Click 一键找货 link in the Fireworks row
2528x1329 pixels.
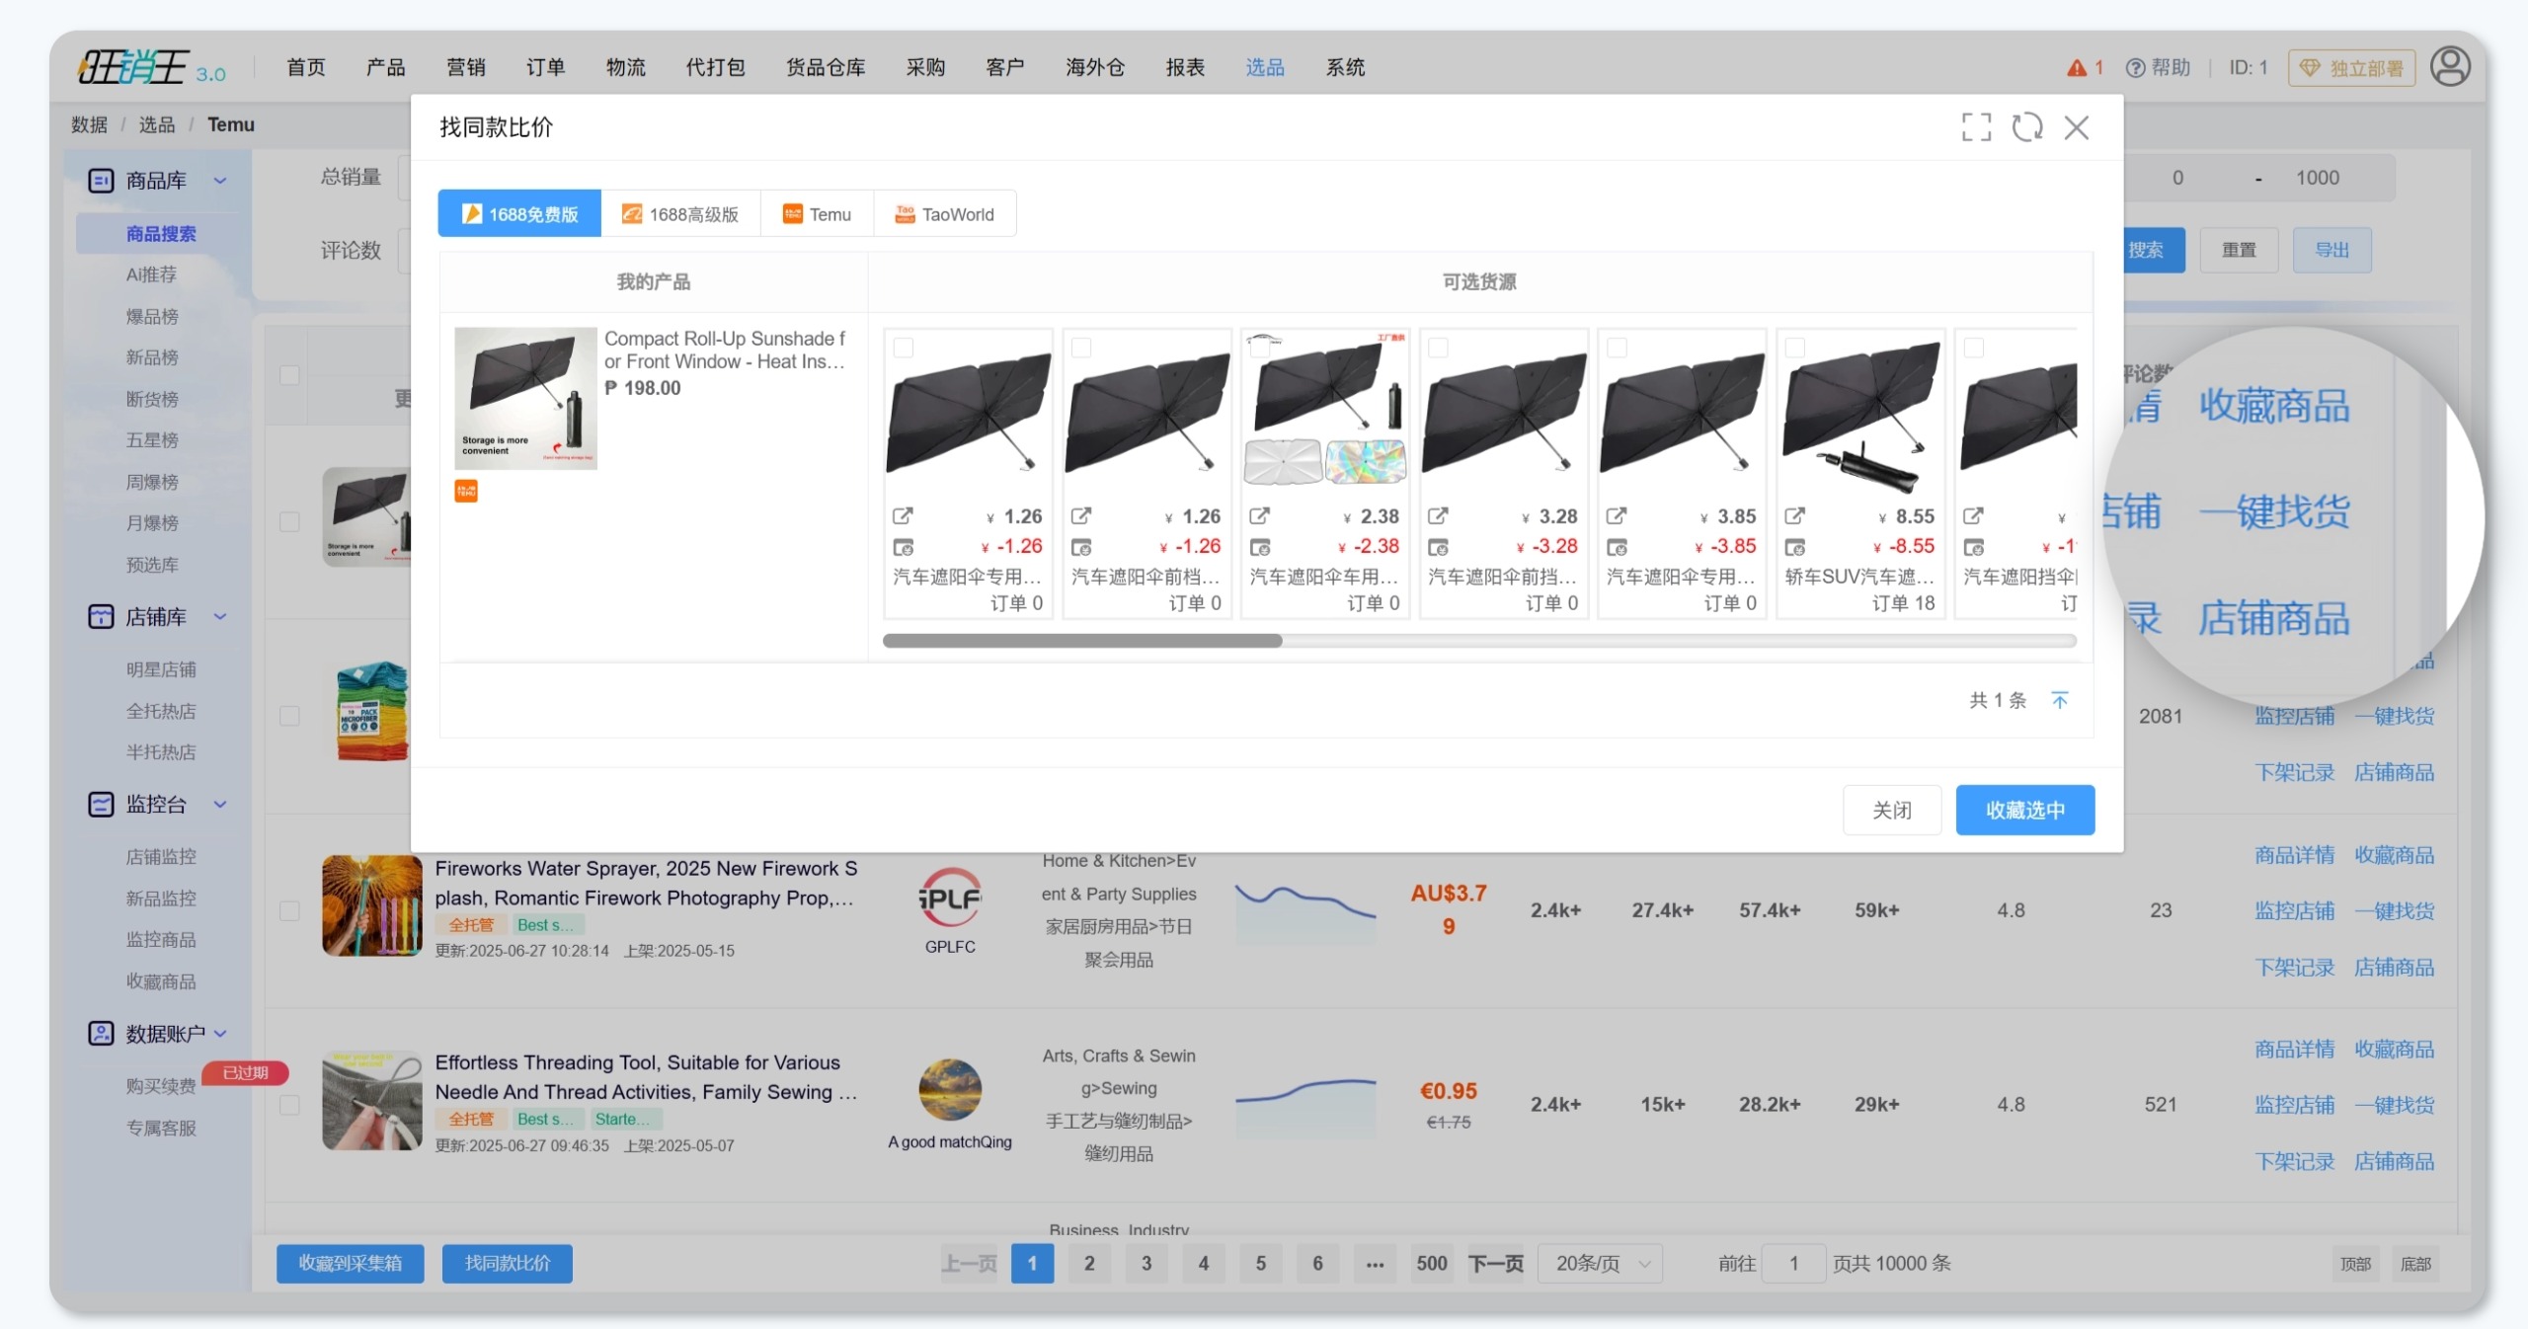(2395, 910)
